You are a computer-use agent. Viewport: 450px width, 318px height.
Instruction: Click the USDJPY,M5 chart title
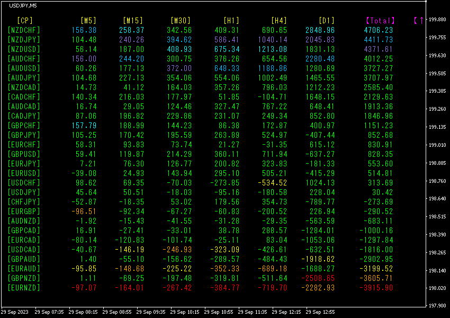(x=23, y=5)
